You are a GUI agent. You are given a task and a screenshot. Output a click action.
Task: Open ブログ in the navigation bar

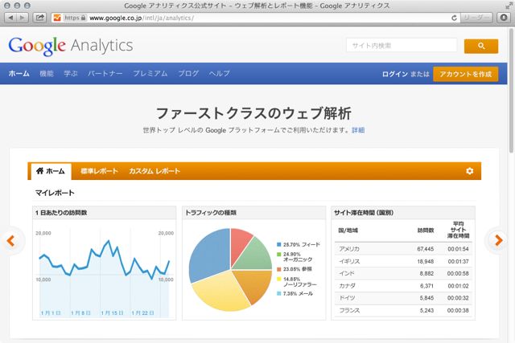point(188,73)
